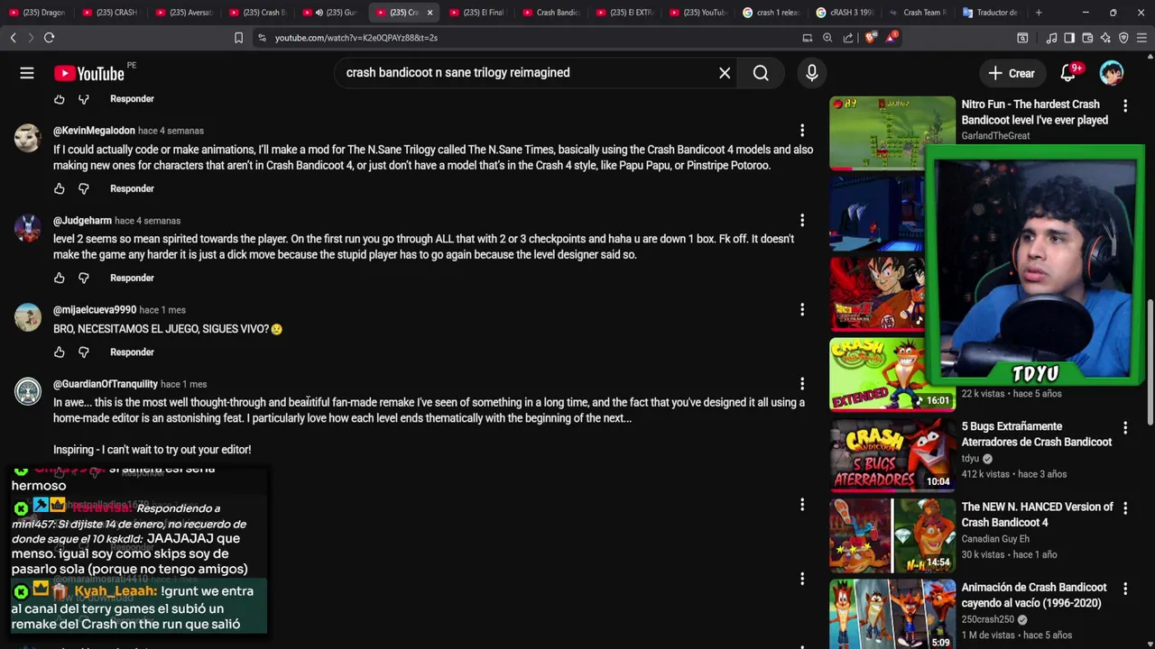
Task: Bookmark this page with the bookmark icon
Action: (x=238, y=38)
